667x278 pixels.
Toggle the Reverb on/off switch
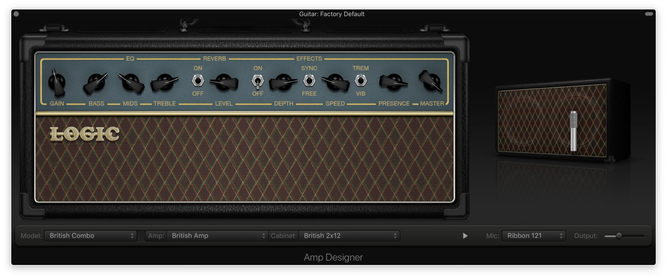(x=198, y=81)
